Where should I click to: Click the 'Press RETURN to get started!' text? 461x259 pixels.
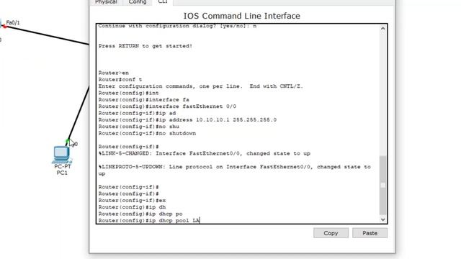146,46
